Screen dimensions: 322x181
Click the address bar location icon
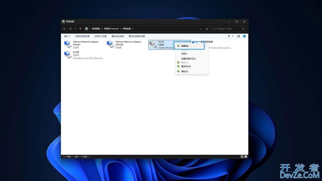tap(87, 29)
